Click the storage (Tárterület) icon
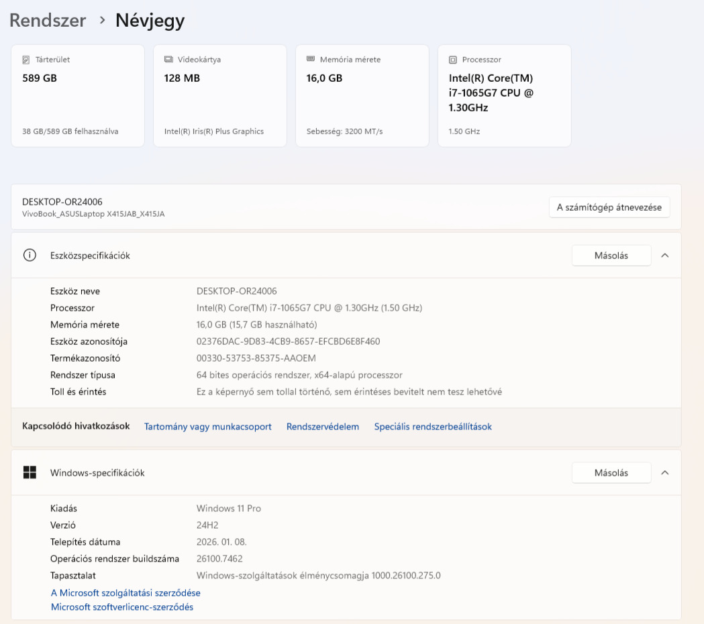Viewport: 704px width, 624px height. pos(26,60)
